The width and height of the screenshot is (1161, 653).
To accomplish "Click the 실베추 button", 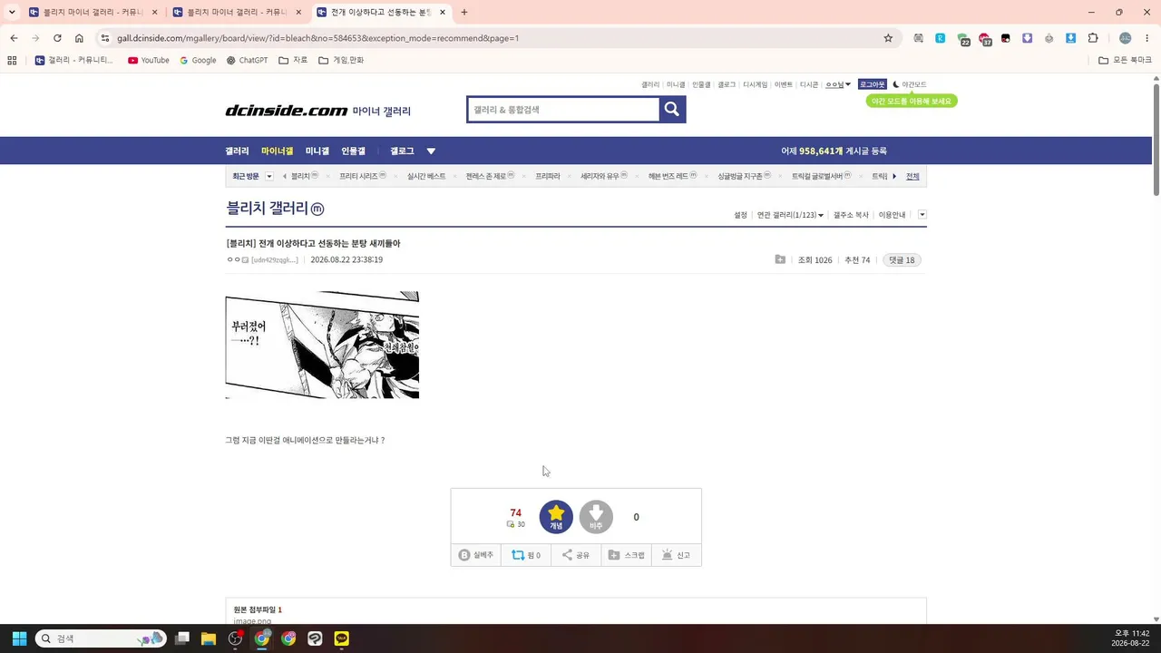I will click(x=476, y=555).
